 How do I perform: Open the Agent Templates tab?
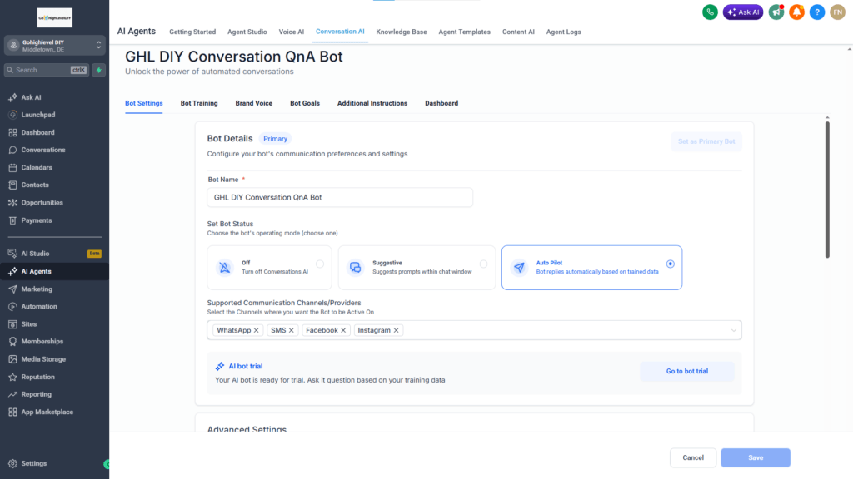pos(465,32)
